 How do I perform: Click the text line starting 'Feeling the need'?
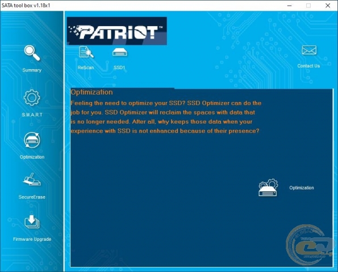[166, 103]
